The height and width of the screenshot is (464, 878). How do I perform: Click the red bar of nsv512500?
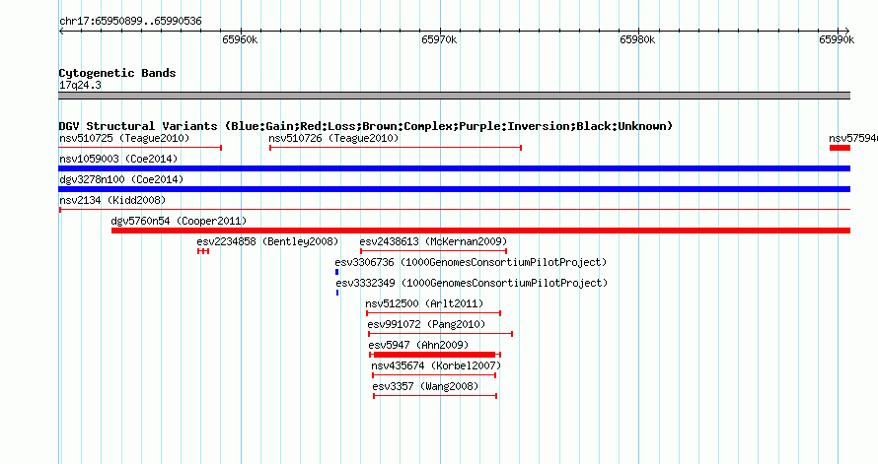coord(433,313)
